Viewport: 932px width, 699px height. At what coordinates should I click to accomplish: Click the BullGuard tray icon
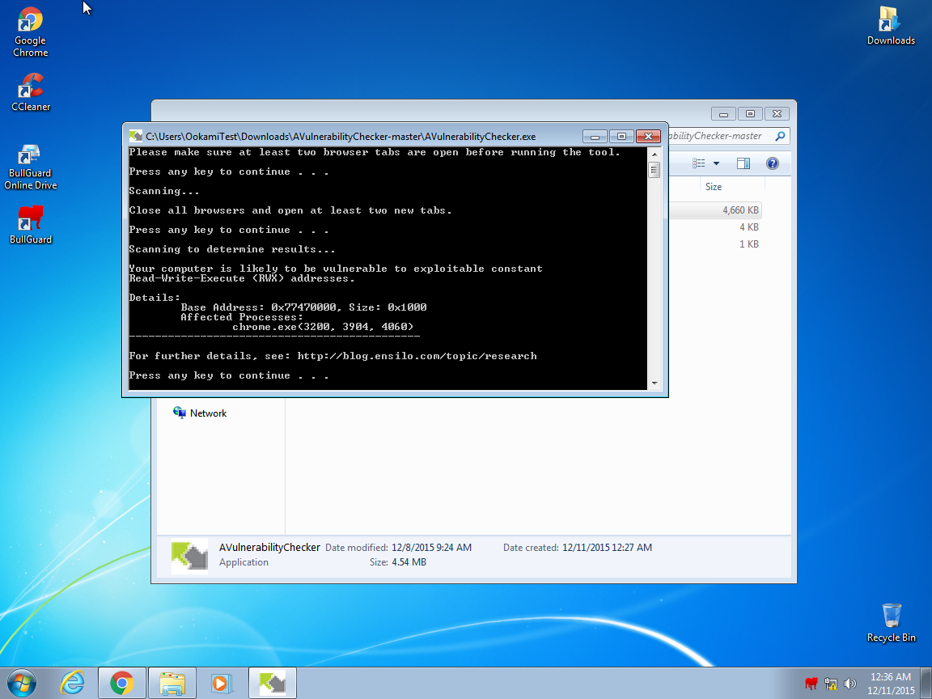pos(811,684)
